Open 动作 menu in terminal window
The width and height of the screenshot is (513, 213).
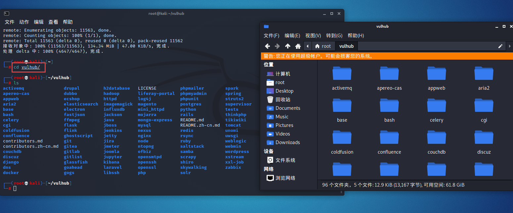click(x=24, y=22)
